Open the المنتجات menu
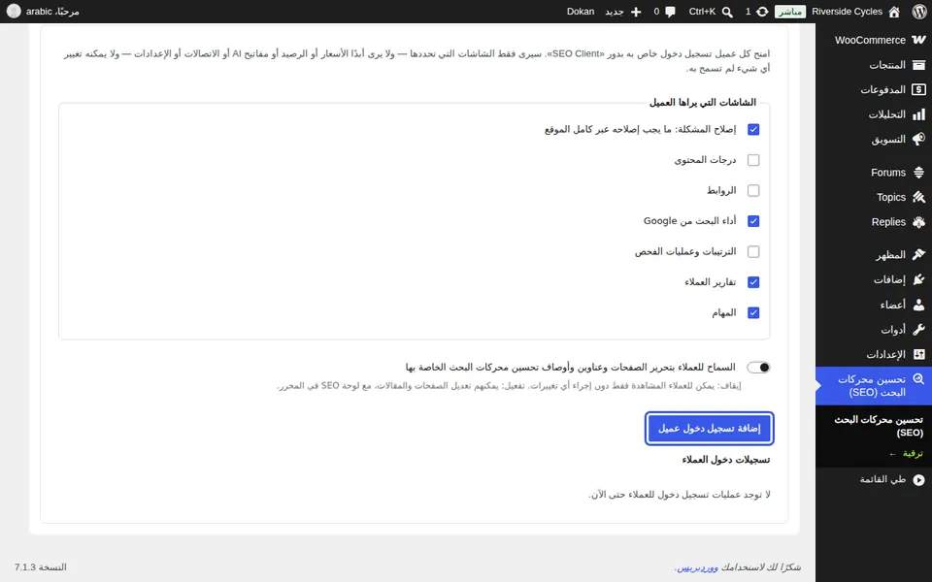The width and height of the screenshot is (932, 582). [x=873, y=65]
